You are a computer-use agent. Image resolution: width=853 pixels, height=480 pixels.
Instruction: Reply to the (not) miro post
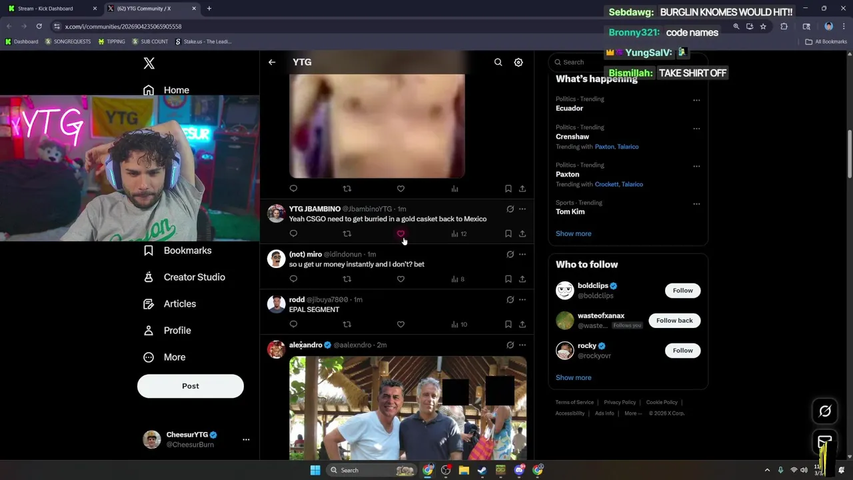pyautogui.click(x=293, y=279)
